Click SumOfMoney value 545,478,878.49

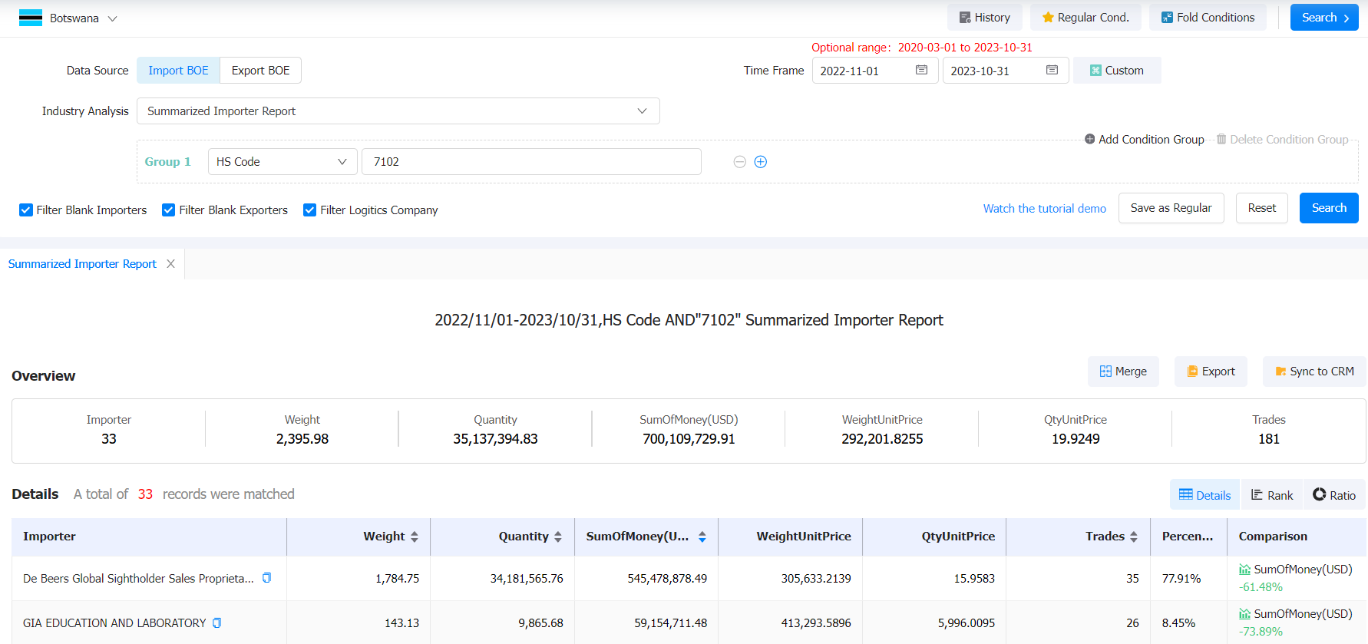(667, 579)
